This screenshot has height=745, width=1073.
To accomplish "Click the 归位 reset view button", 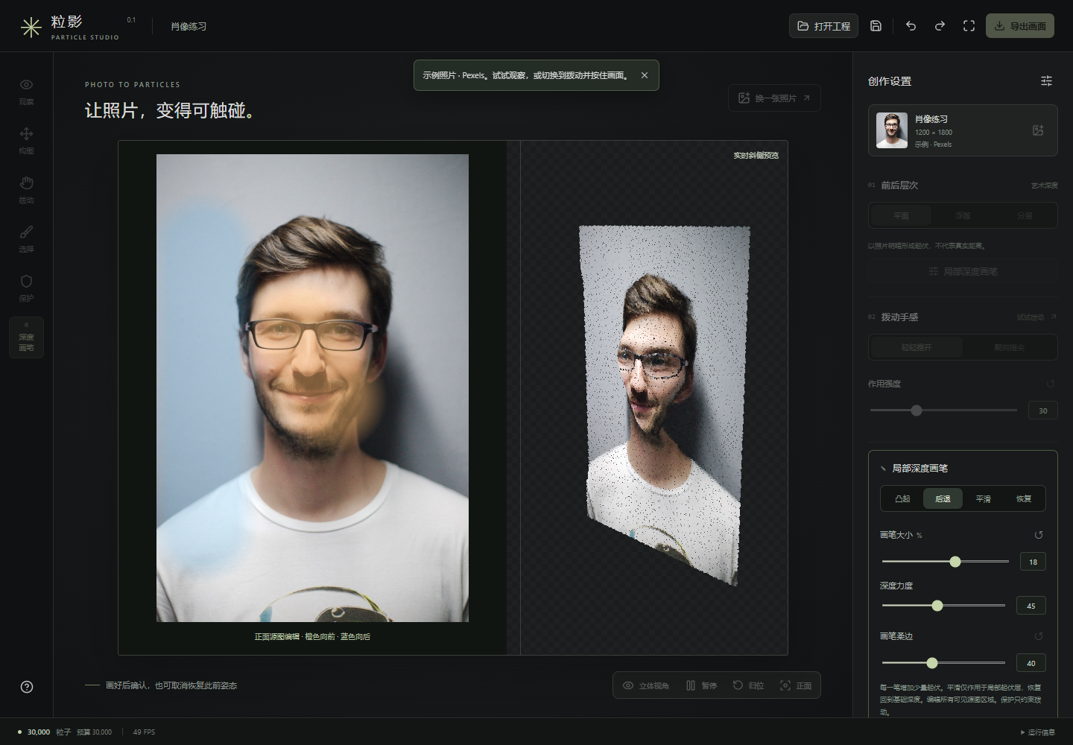I will click(x=748, y=685).
